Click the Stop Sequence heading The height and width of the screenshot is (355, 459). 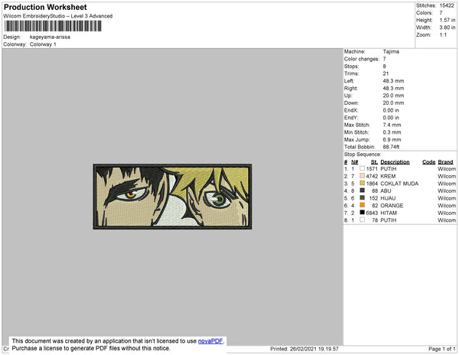click(363, 155)
